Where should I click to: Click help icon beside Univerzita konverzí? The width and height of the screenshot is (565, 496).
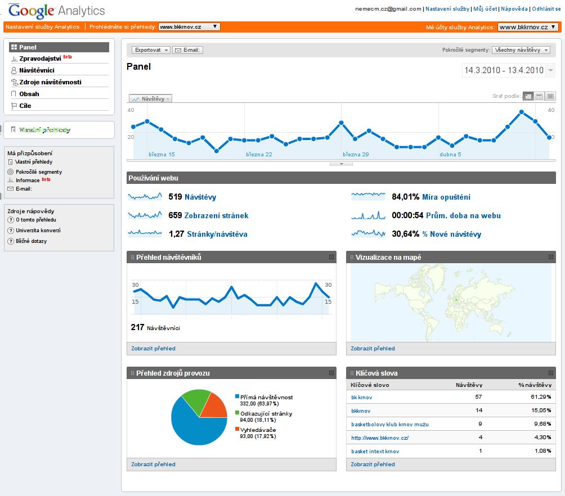pos(11,231)
